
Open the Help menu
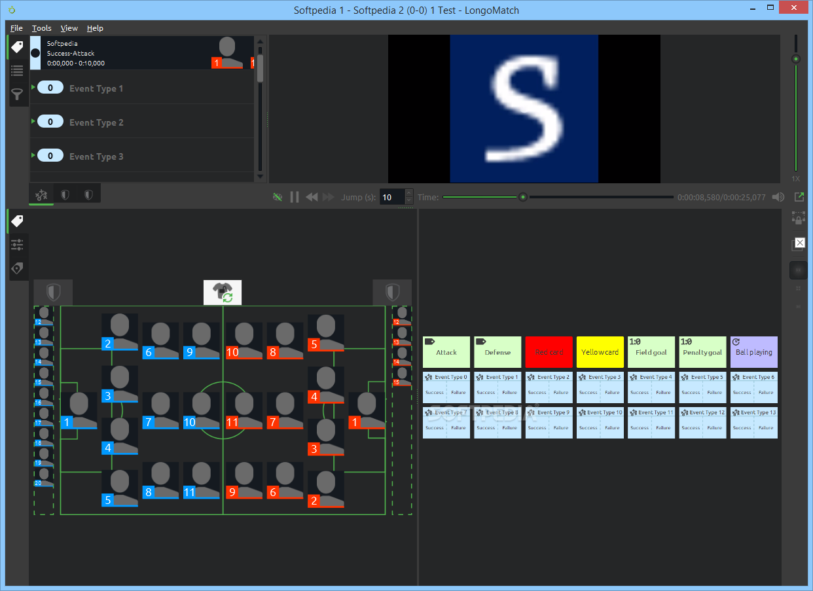click(x=95, y=28)
